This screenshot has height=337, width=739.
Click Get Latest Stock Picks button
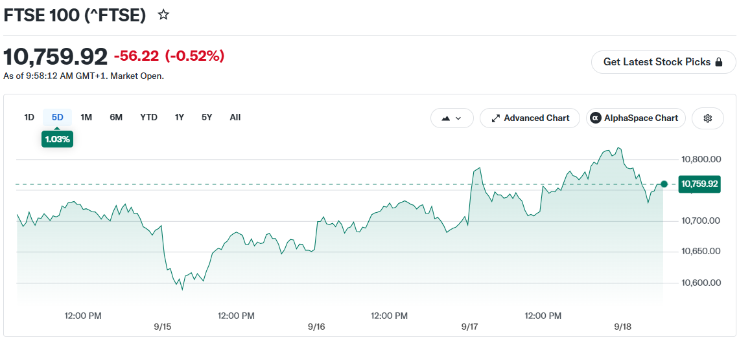pos(663,62)
